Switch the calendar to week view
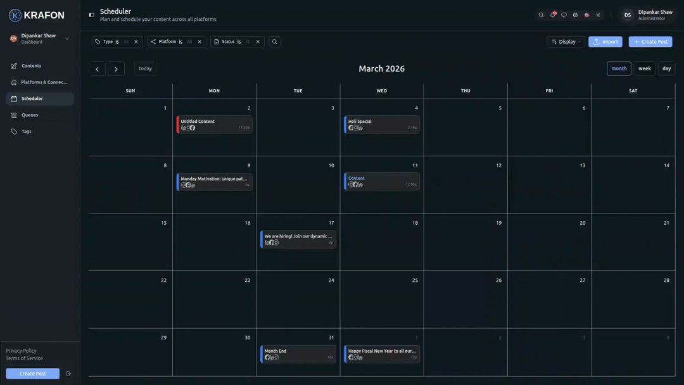This screenshot has height=385, width=684. pyautogui.click(x=644, y=68)
